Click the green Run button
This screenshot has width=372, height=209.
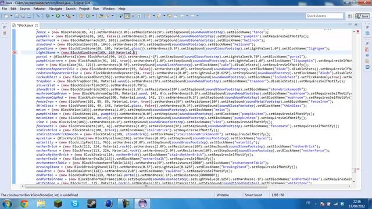(58, 16)
